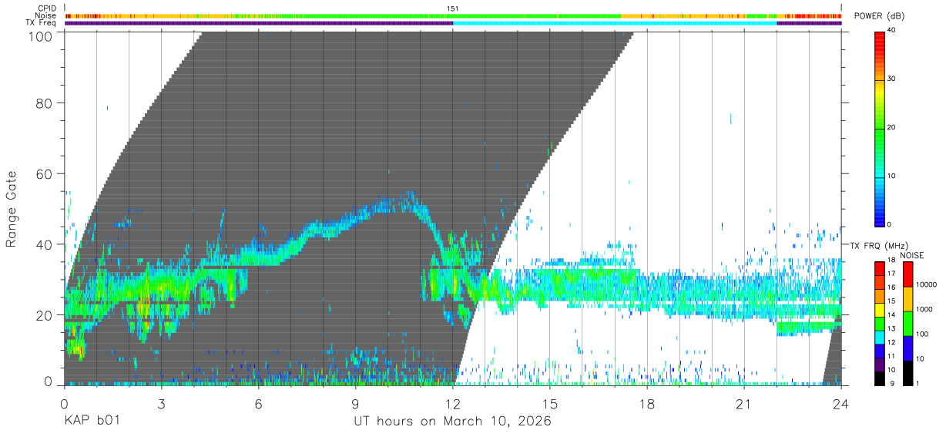Click the 40 tick on range gate axis
The image size is (946, 437).
pyautogui.click(x=45, y=244)
